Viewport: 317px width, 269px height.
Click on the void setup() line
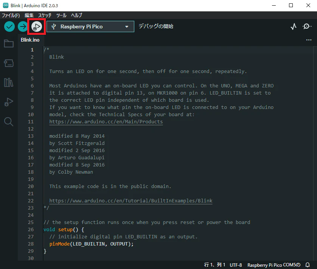64,229
